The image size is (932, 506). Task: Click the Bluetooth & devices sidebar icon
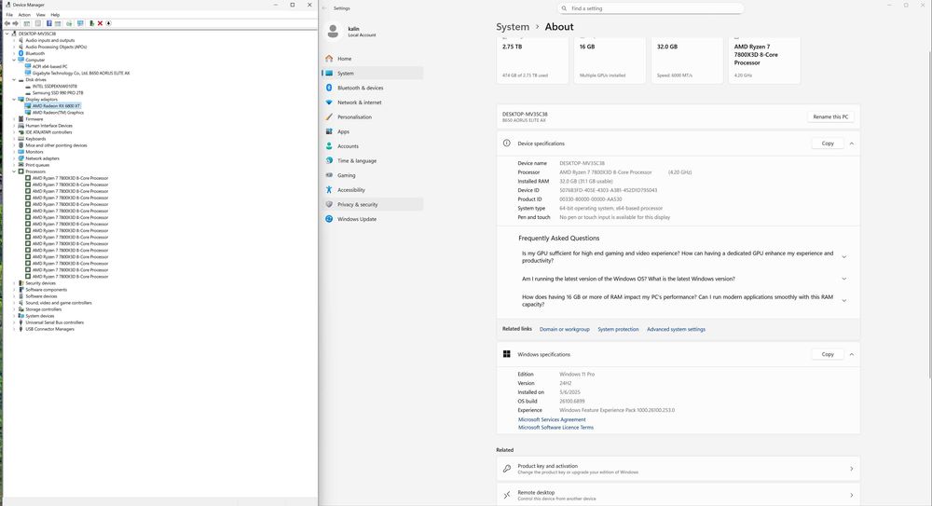329,88
